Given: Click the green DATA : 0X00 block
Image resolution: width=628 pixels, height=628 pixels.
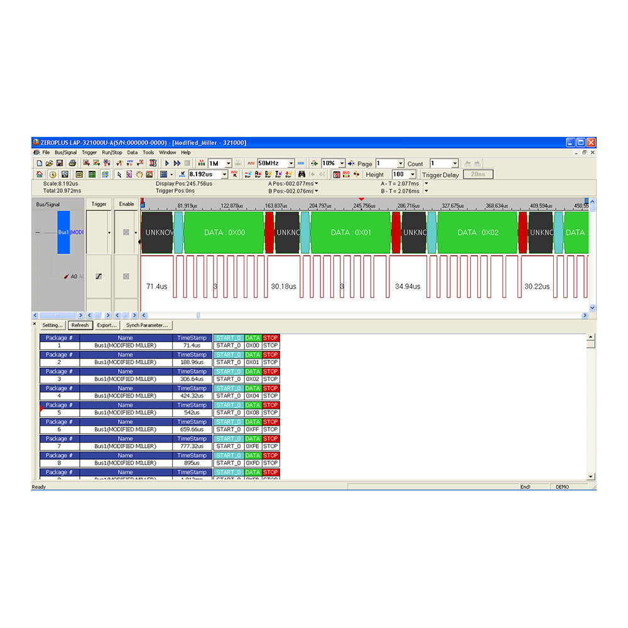Looking at the screenshot, I should point(224,232).
